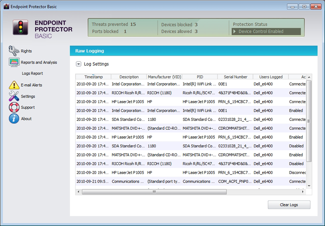
Task: Click the About info icon
Action: pos(14,119)
